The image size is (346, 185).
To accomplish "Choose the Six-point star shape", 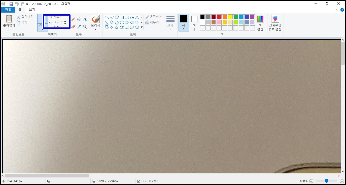I will pos(122,27).
